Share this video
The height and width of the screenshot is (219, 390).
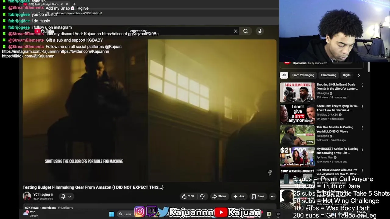click(x=219, y=196)
